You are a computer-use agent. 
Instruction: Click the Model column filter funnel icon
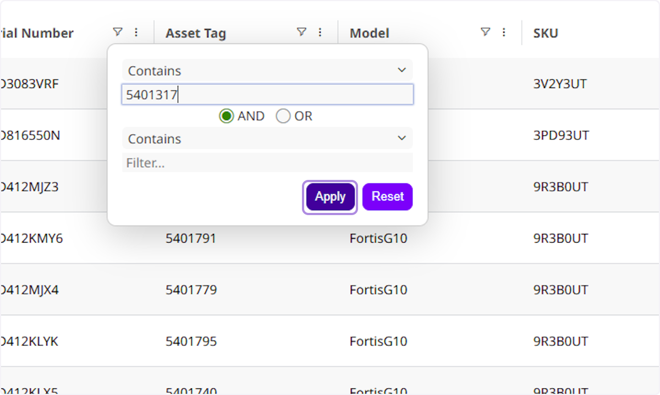point(485,32)
